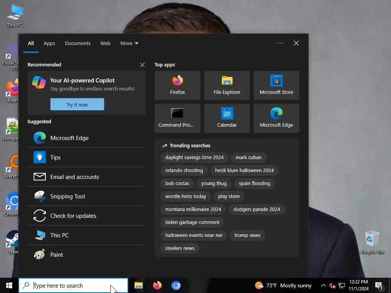This screenshot has width=391, height=293.
Task: Search wordle hints today
Action: (x=186, y=196)
